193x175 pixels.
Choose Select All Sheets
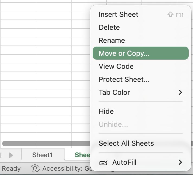click(126, 143)
